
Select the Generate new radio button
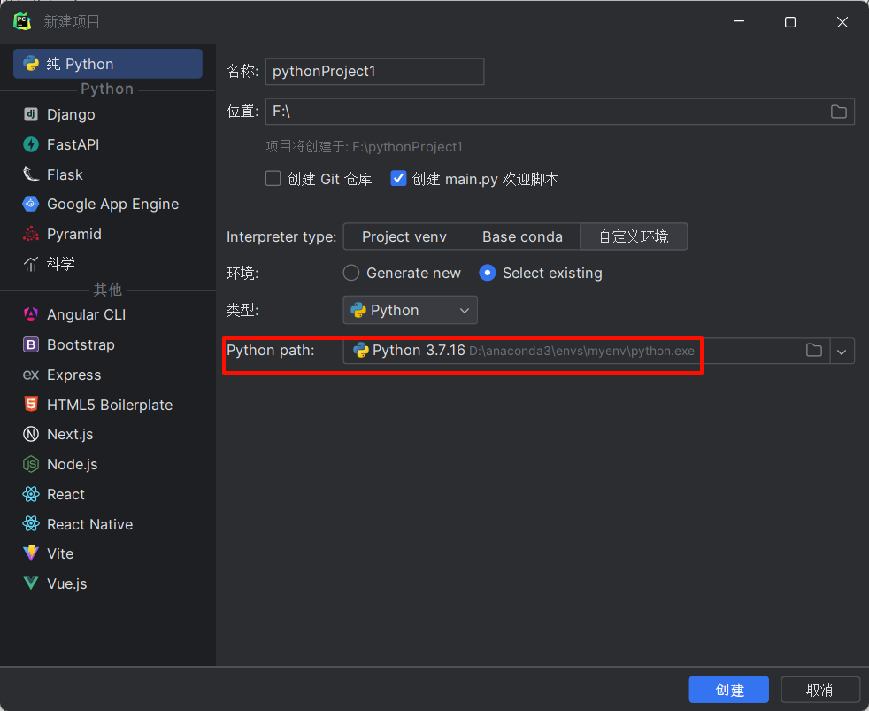point(350,273)
